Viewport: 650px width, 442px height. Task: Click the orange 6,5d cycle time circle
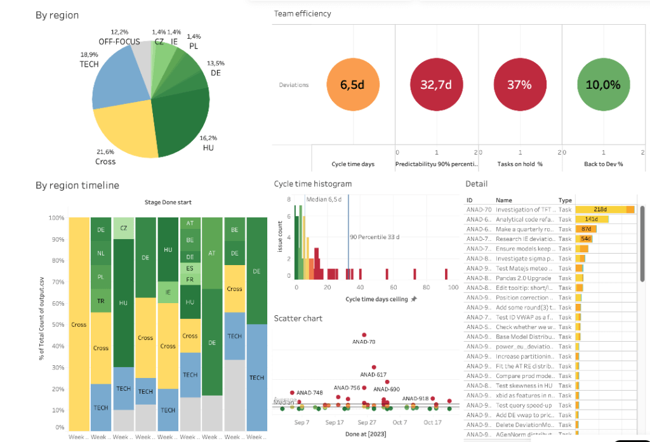pos(353,84)
